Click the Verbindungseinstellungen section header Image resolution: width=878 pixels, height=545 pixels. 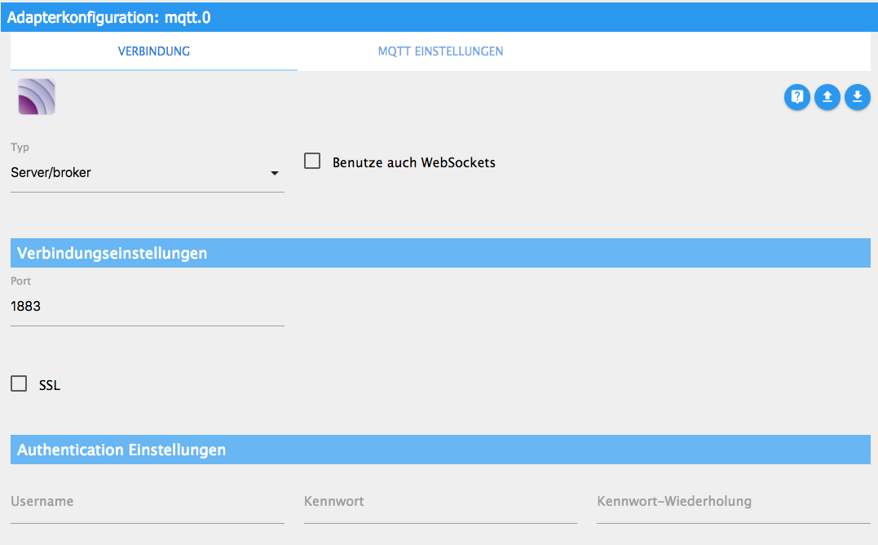pyautogui.click(x=440, y=253)
